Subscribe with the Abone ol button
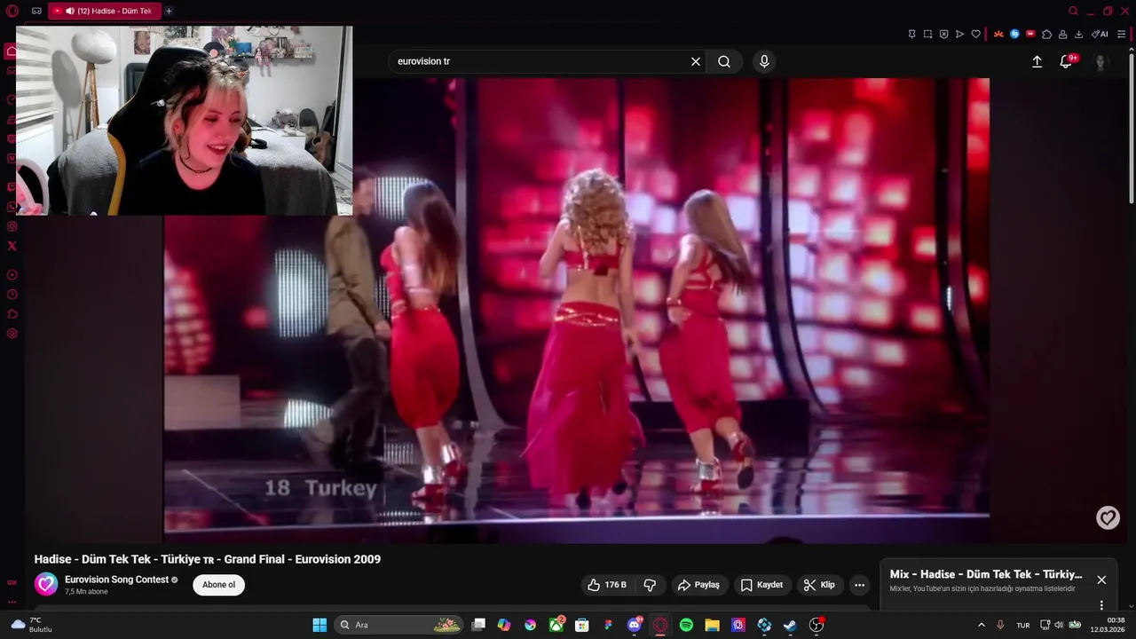The image size is (1136, 639). pyautogui.click(x=219, y=585)
